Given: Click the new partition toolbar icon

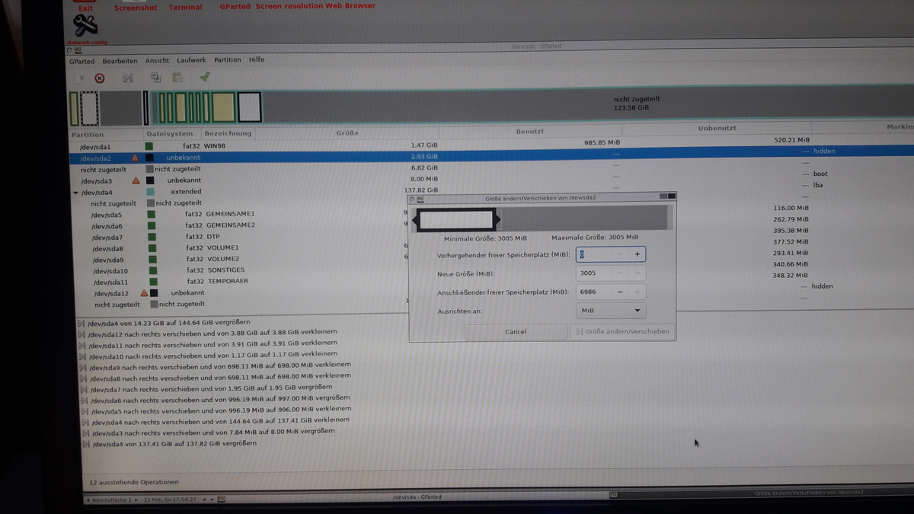Looking at the screenshot, I should 81,78.
